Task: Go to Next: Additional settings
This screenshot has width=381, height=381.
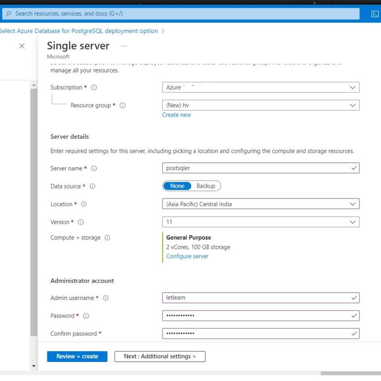Action: 160,357
